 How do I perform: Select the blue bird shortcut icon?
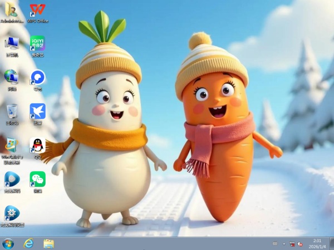37,111
